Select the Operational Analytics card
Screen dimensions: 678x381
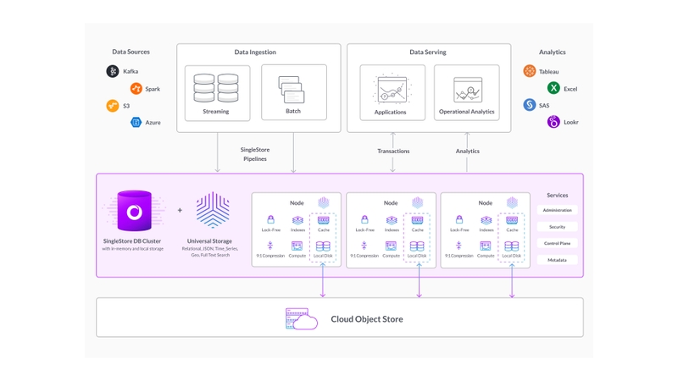pyautogui.click(x=467, y=92)
